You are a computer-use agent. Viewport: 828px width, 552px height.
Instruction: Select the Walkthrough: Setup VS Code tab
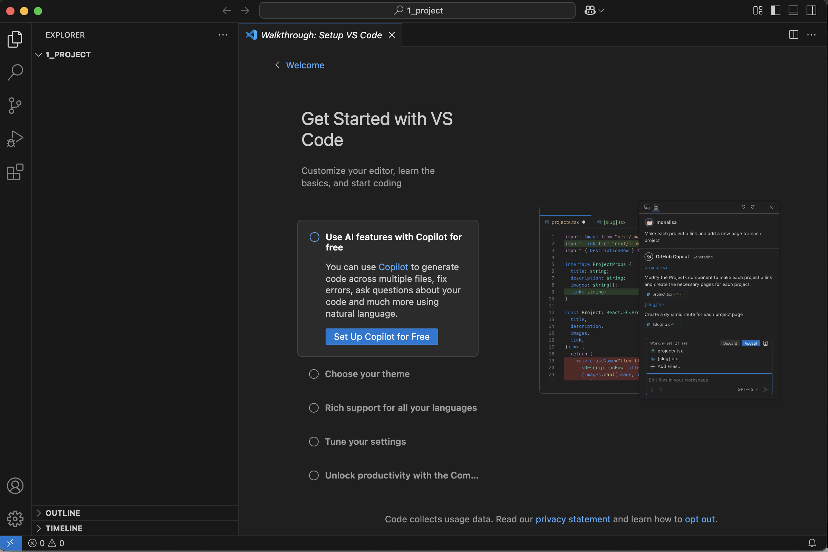[321, 35]
